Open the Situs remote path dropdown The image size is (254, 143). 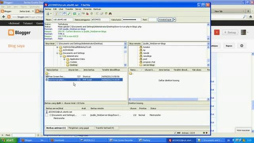click(x=208, y=44)
